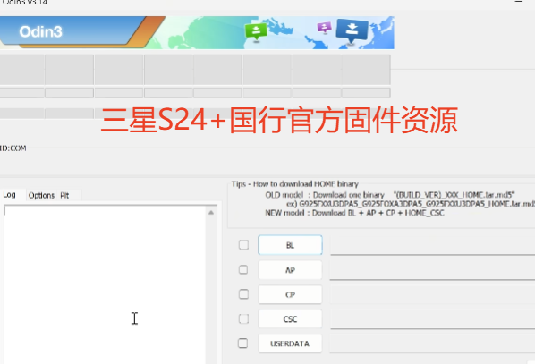
Task: Click the ID:COM label
Action: tap(13, 148)
